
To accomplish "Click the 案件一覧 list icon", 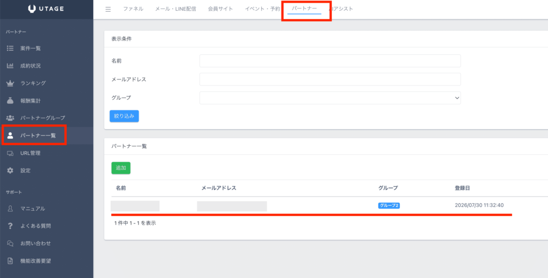I will point(10,48).
